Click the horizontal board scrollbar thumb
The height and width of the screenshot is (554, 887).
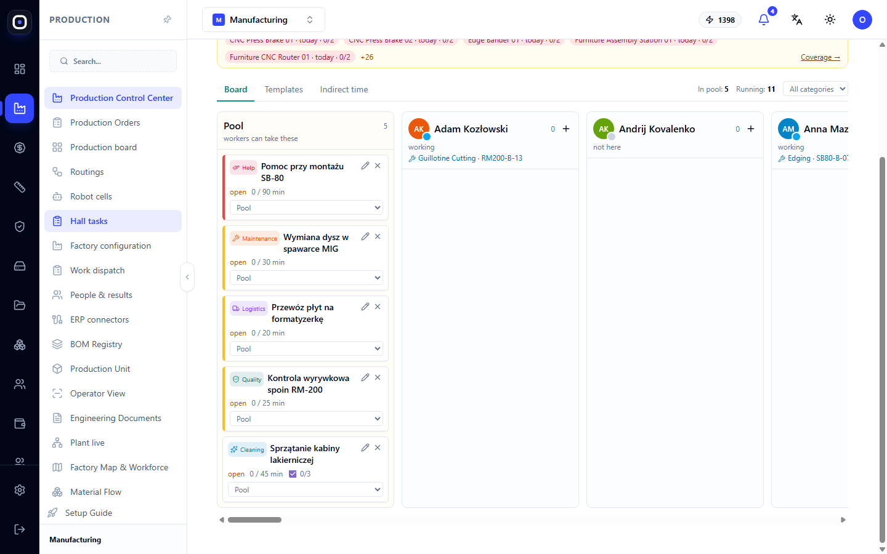point(254,520)
